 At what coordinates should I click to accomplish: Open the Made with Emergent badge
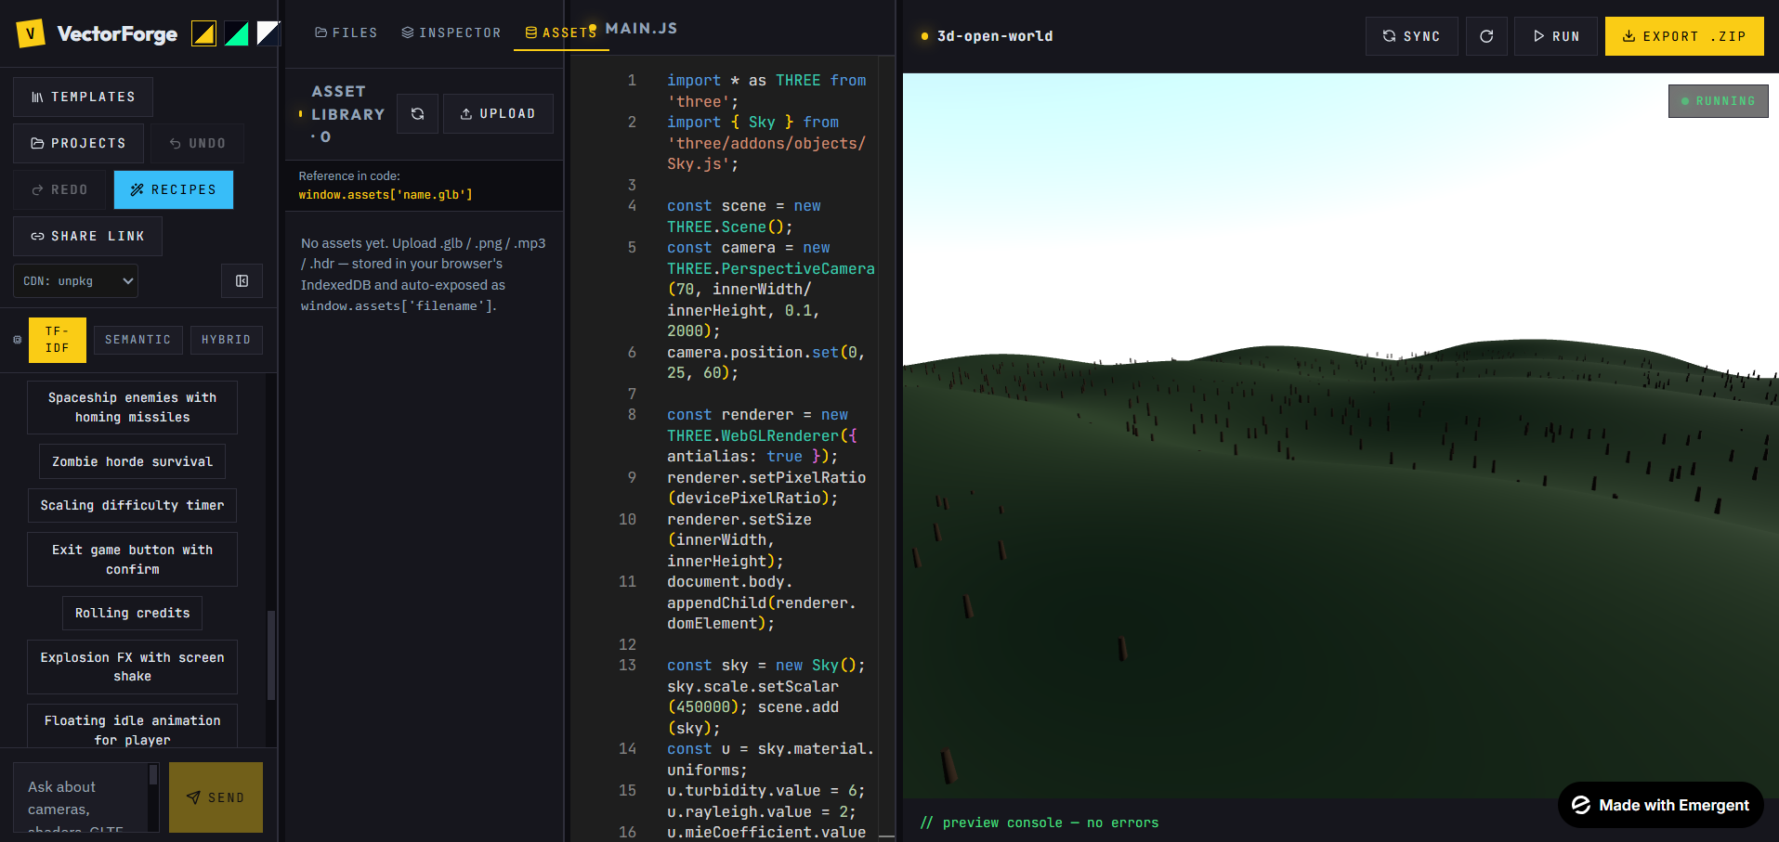pyautogui.click(x=1660, y=806)
